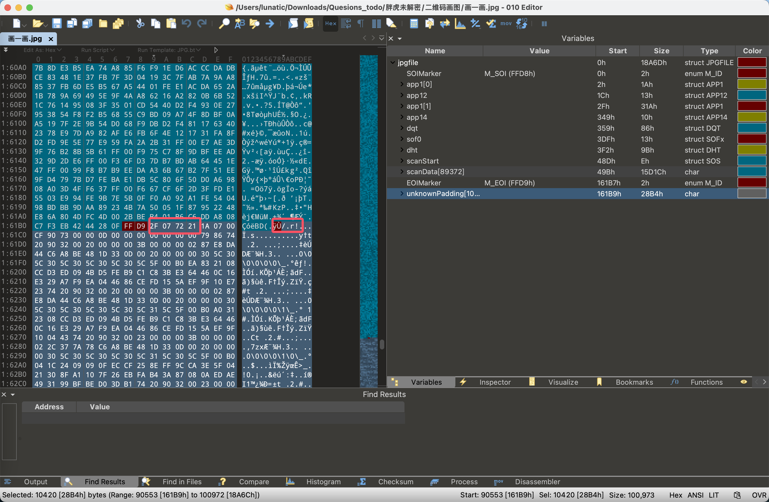Click the Close file folder icon
The height and width of the screenshot is (502, 769).
tap(103, 24)
